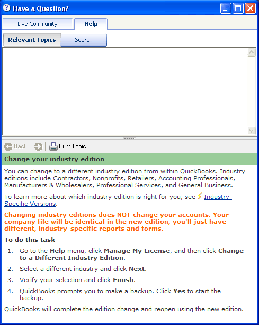The image size is (259, 325).
Task: Click the dotted splitter handle between panes
Action: (x=129, y=138)
